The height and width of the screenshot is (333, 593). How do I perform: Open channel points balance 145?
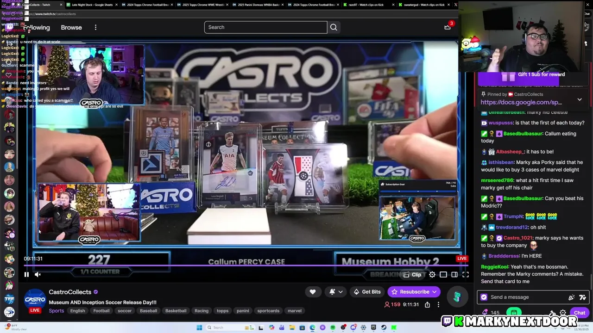point(491,313)
